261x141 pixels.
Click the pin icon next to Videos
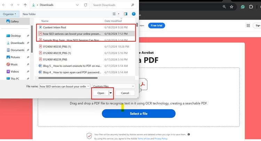28,71
